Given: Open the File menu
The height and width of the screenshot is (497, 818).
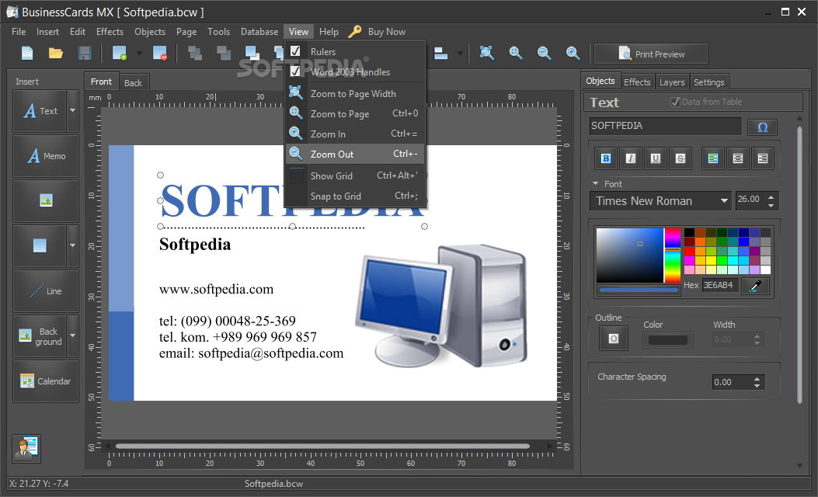Looking at the screenshot, I should click(x=19, y=32).
